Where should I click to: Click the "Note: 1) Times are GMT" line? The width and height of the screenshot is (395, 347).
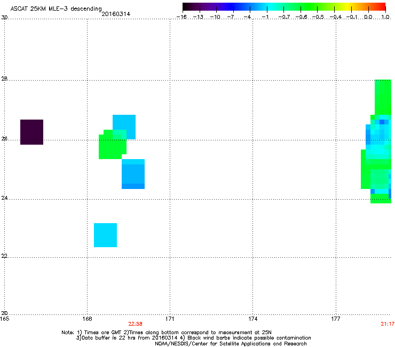(167, 333)
